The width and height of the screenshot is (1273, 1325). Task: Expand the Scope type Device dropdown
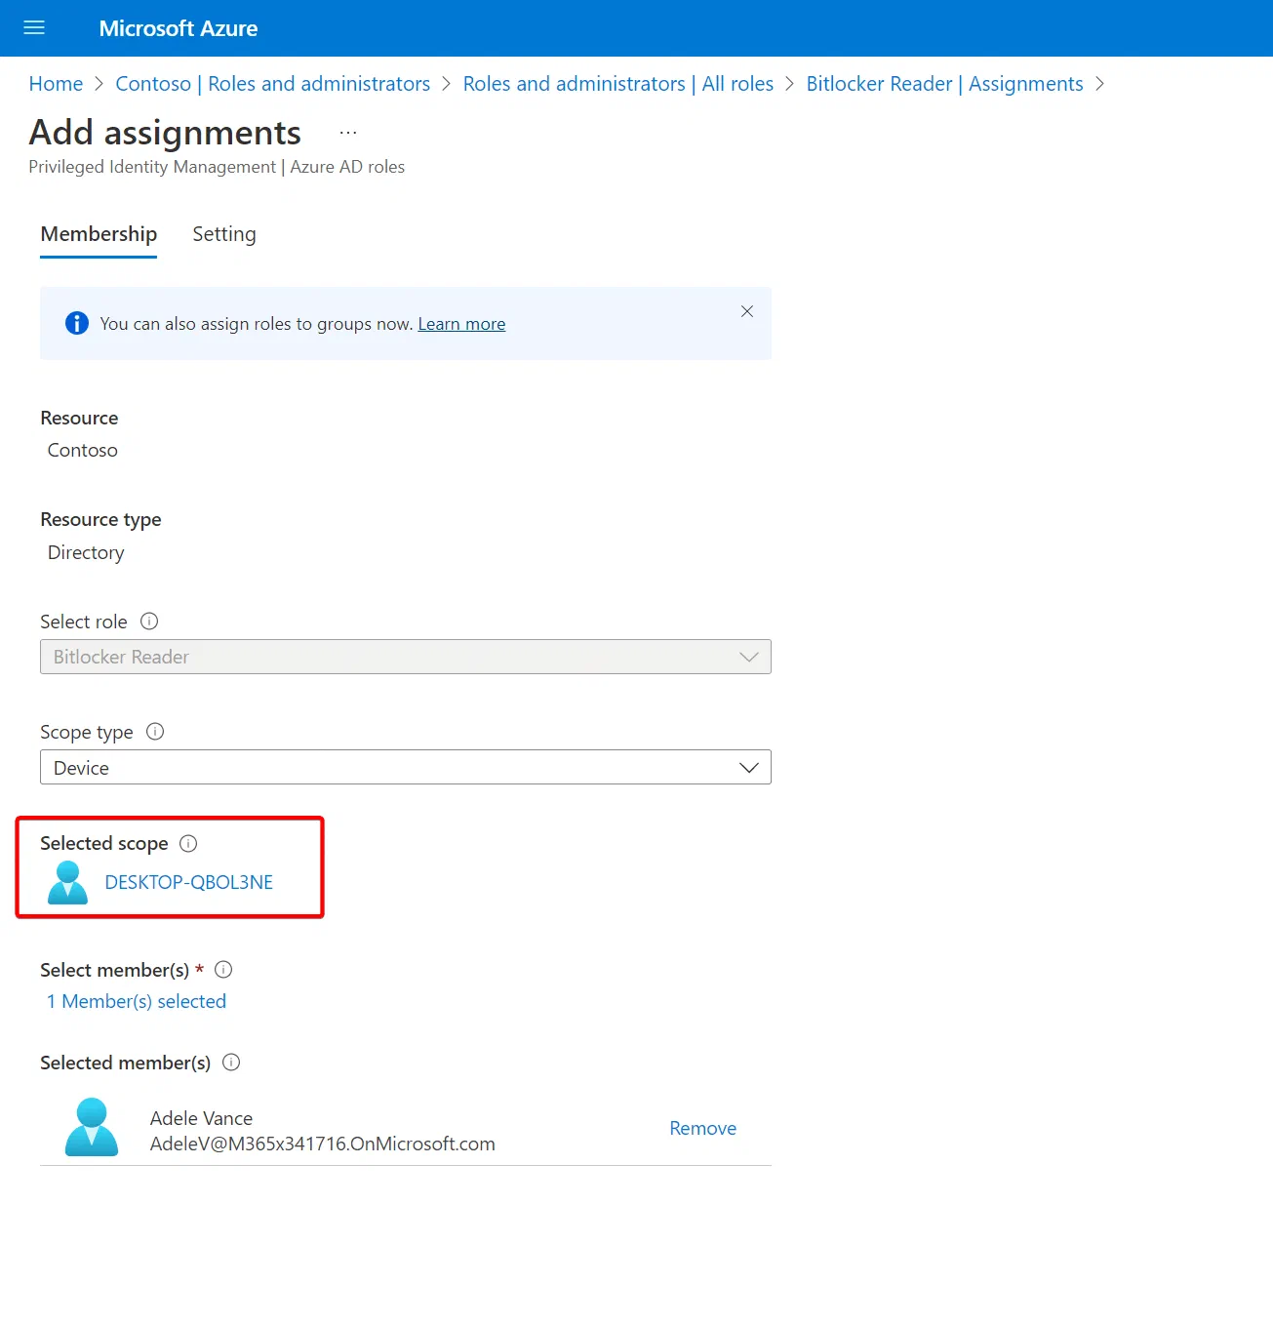(406, 768)
